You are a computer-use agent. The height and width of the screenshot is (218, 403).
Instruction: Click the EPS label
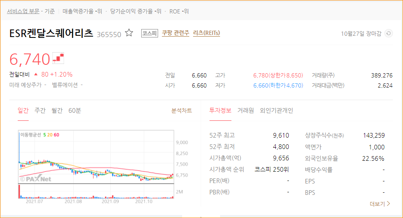tap(310, 181)
